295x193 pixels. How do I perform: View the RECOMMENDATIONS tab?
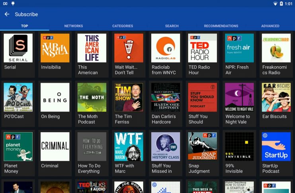point(221,26)
